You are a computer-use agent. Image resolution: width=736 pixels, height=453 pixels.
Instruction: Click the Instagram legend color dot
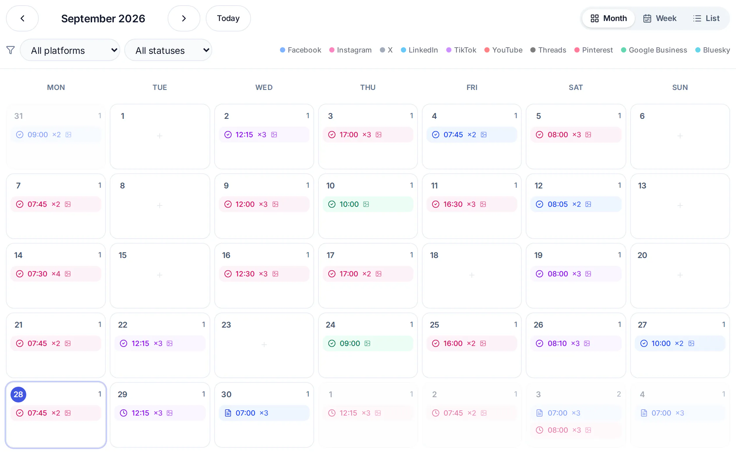click(x=332, y=50)
